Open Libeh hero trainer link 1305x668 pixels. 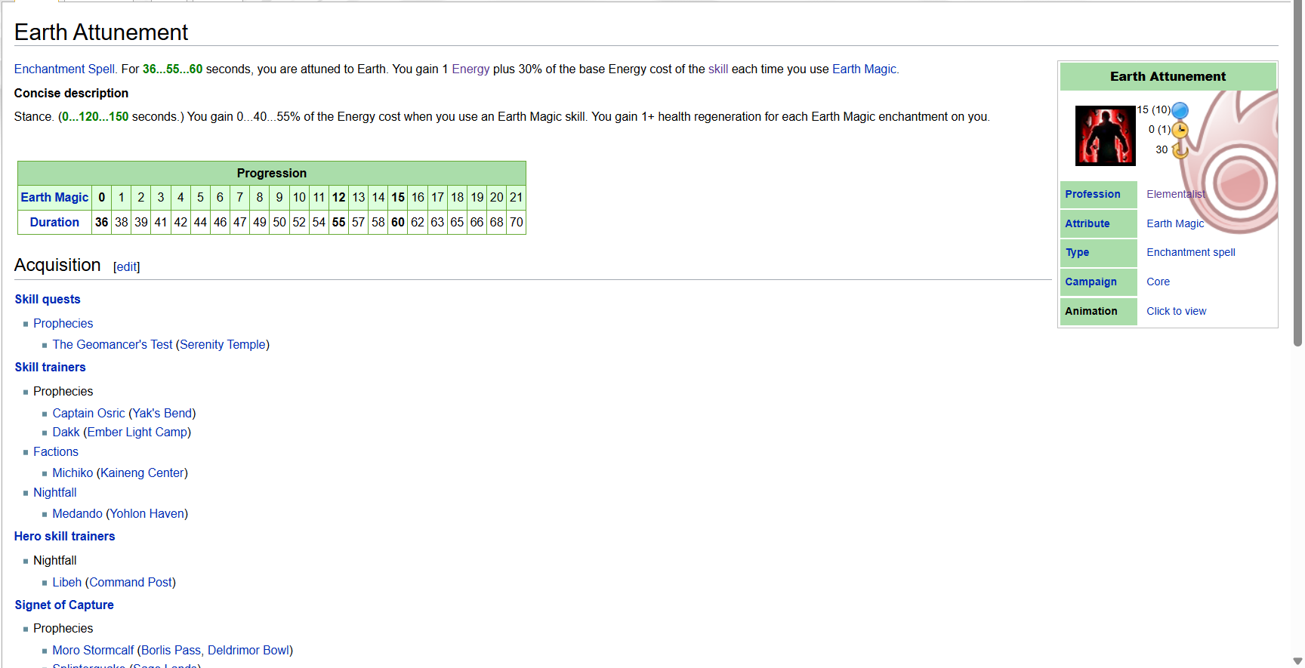[x=66, y=582]
